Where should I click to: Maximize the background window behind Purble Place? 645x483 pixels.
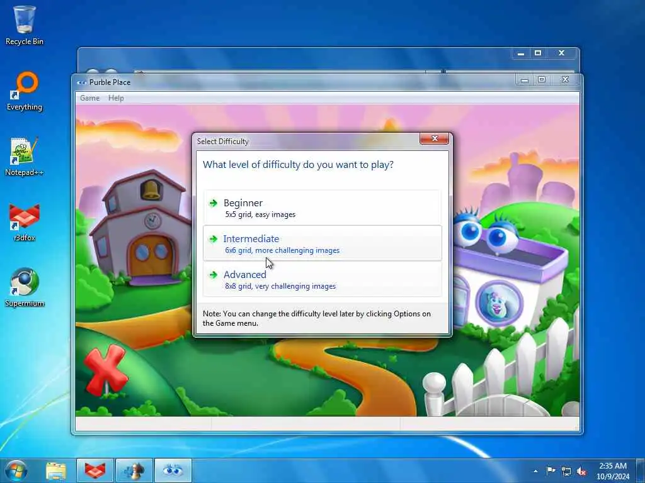click(x=538, y=53)
